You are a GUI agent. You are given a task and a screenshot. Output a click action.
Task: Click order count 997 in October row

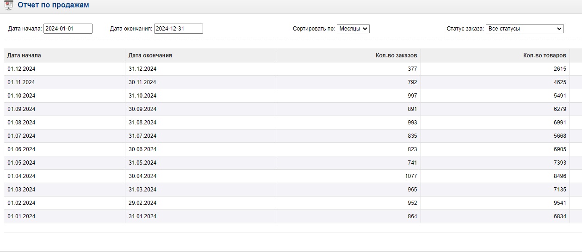coord(412,96)
